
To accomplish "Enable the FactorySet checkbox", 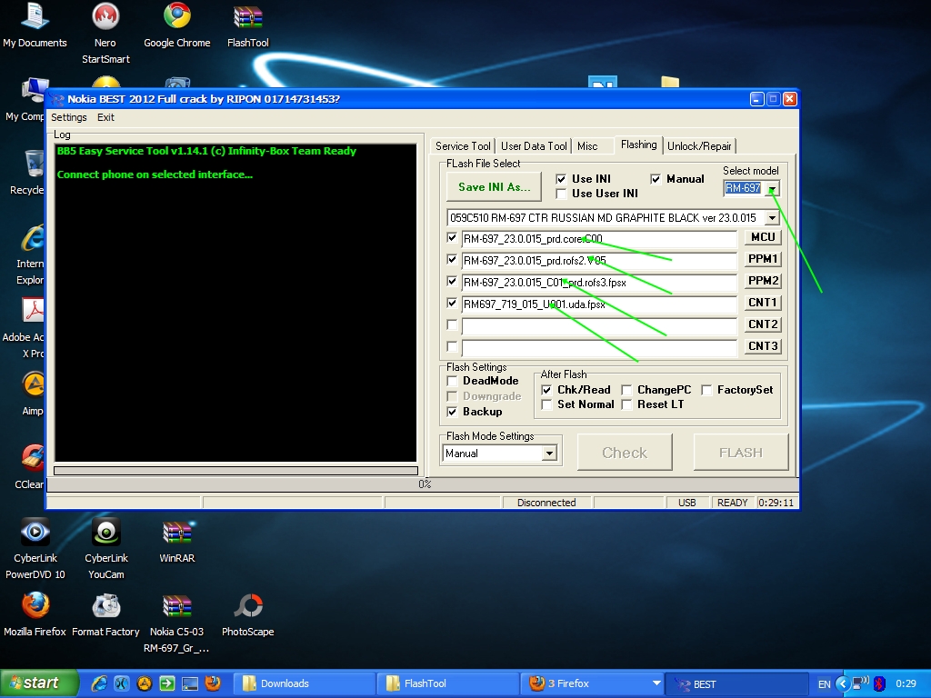I will pyautogui.click(x=706, y=390).
